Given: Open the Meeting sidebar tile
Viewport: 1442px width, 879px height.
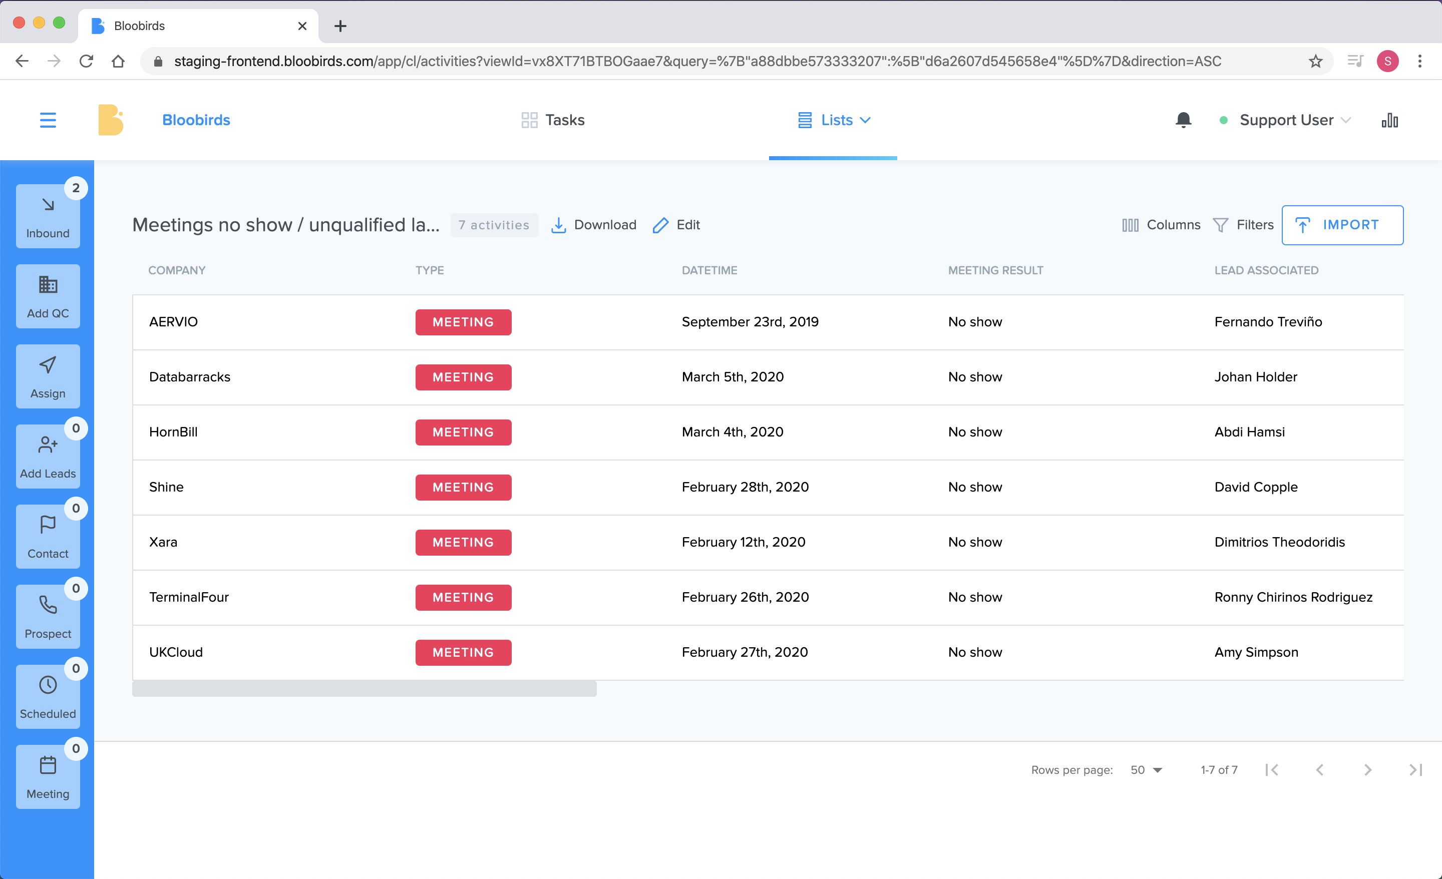Looking at the screenshot, I should pyautogui.click(x=48, y=777).
